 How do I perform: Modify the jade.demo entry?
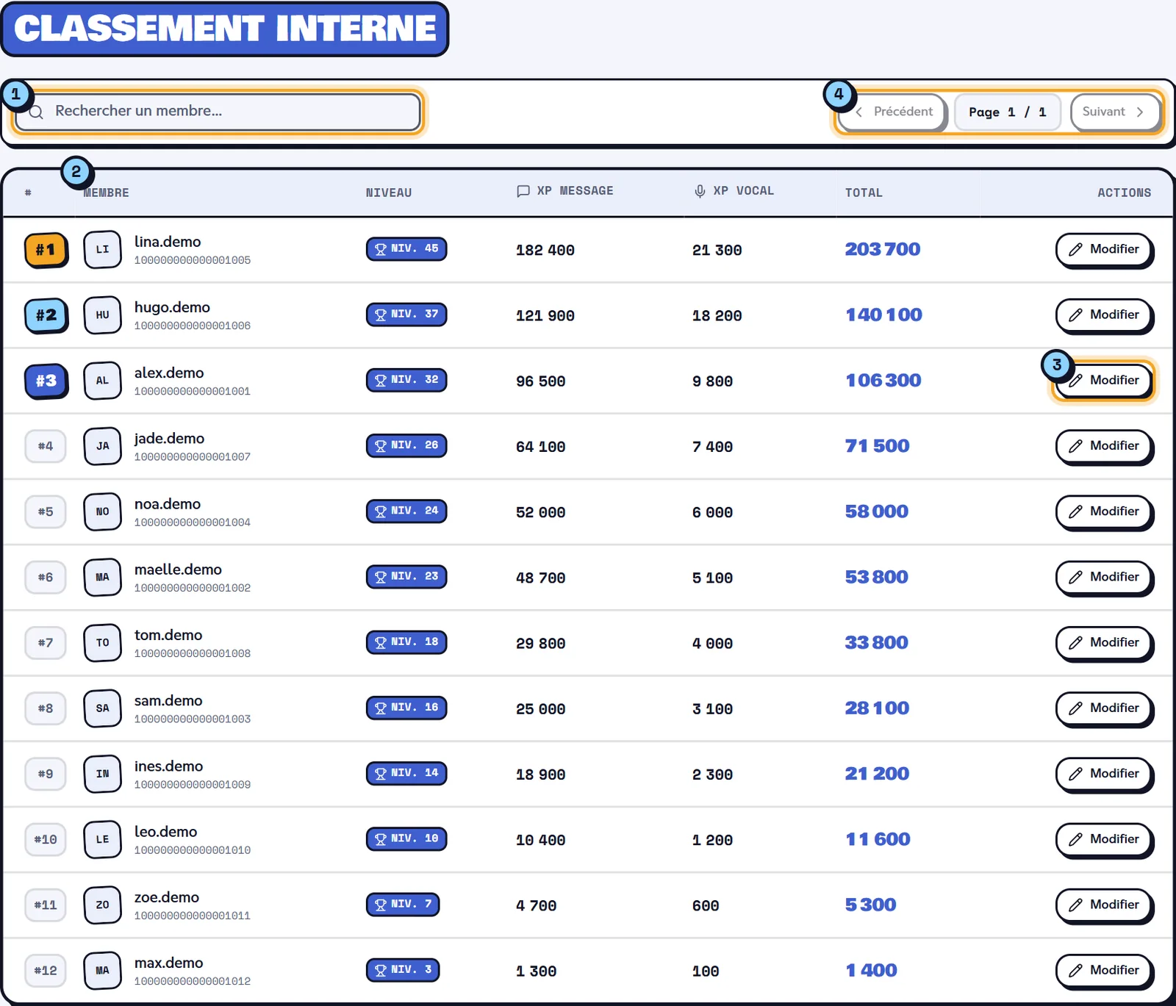coord(1104,446)
